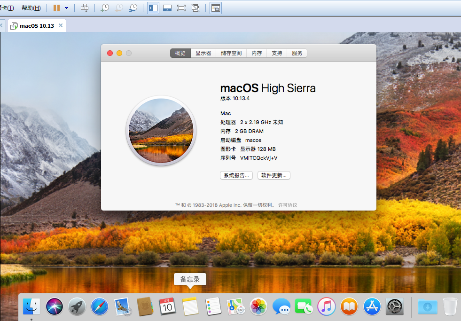Open the 内存 tab
Viewport: 461px width, 321px height.
click(x=257, y=53)
